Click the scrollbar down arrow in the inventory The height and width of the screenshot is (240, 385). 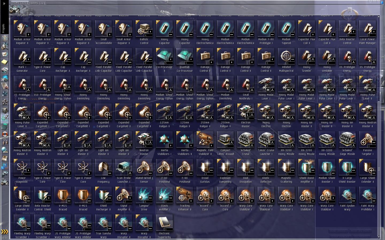point(379,237)
